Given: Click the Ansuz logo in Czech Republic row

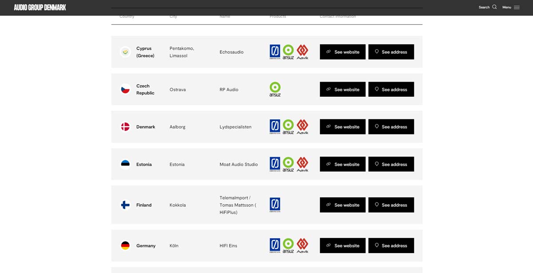Looking at the screenshot, I should 275,89.
